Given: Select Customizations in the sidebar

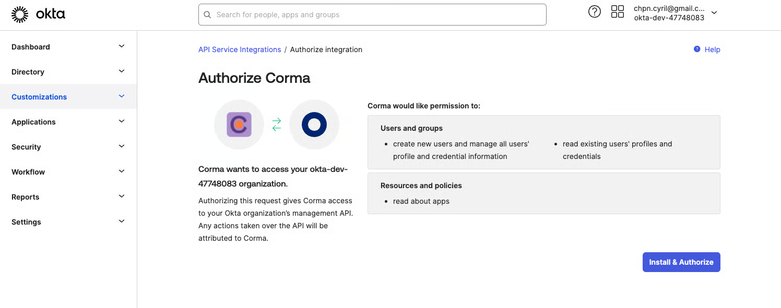Looking at the screenshot, I should pos(39,97).
